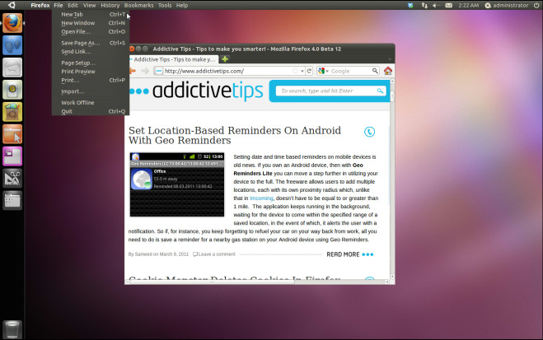The height and width of the screenshot is (340, 543).
Task: Follow the Imcoming hyperlink in article
Action: coord(261,198)
